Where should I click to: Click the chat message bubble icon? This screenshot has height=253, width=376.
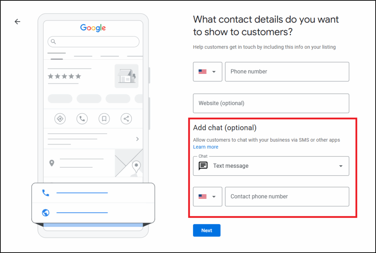[x=203, y=166]
